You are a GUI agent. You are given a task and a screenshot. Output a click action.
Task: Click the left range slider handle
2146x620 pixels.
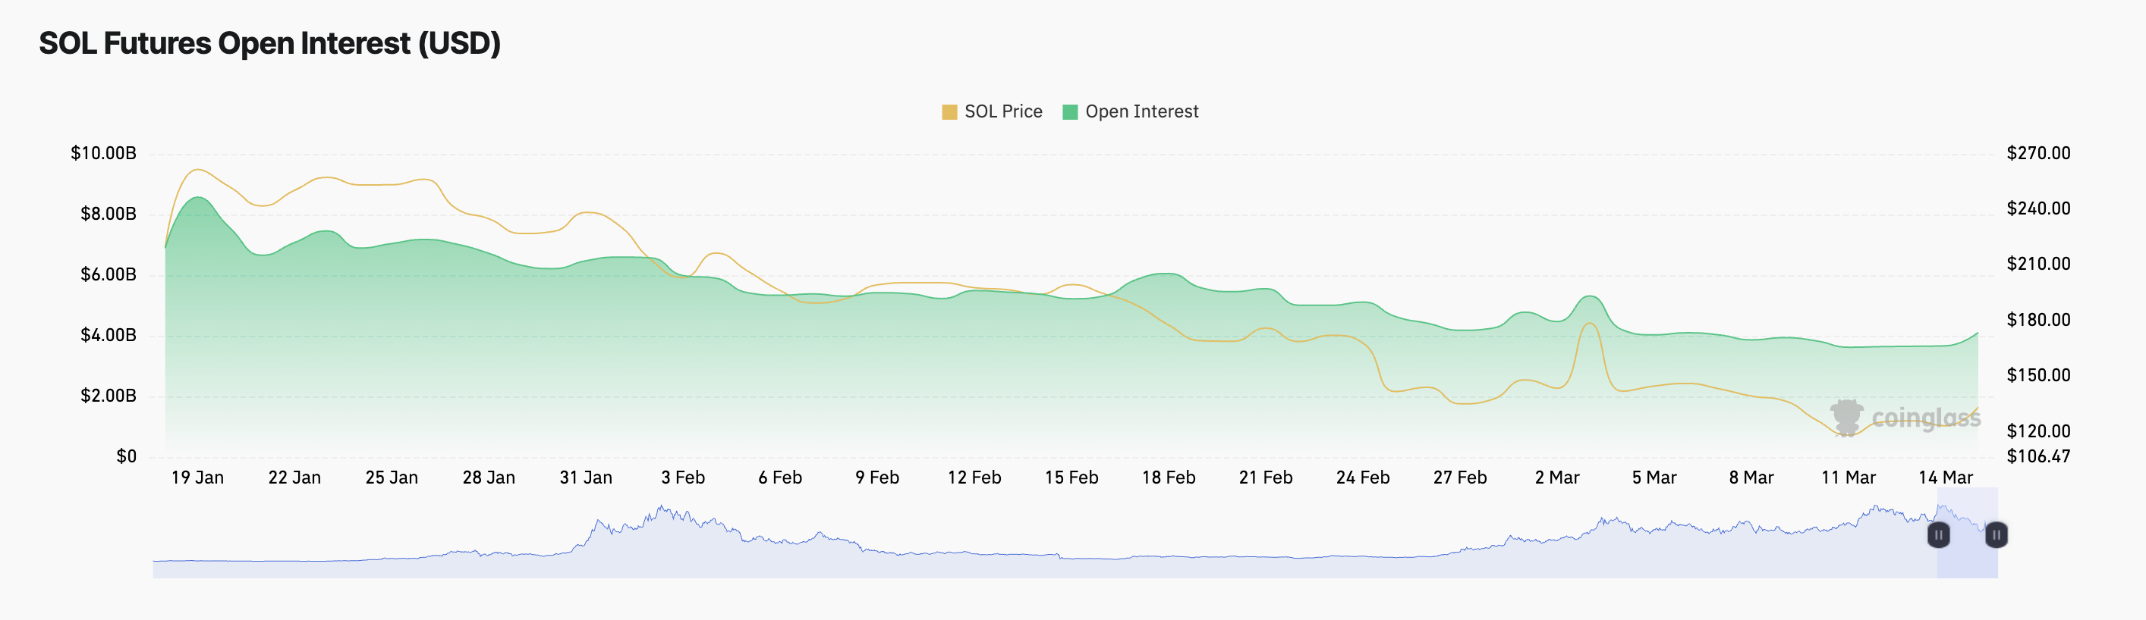click(1939, 534)
